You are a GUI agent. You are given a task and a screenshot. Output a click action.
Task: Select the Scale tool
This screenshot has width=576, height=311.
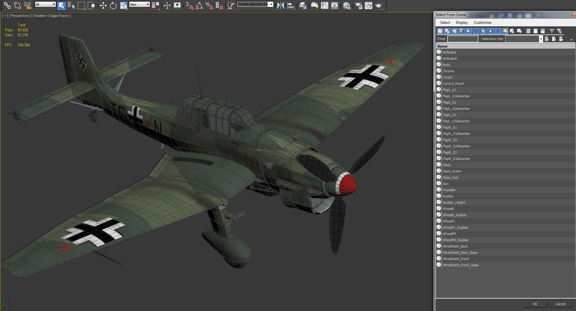click(x=123, y=5)
